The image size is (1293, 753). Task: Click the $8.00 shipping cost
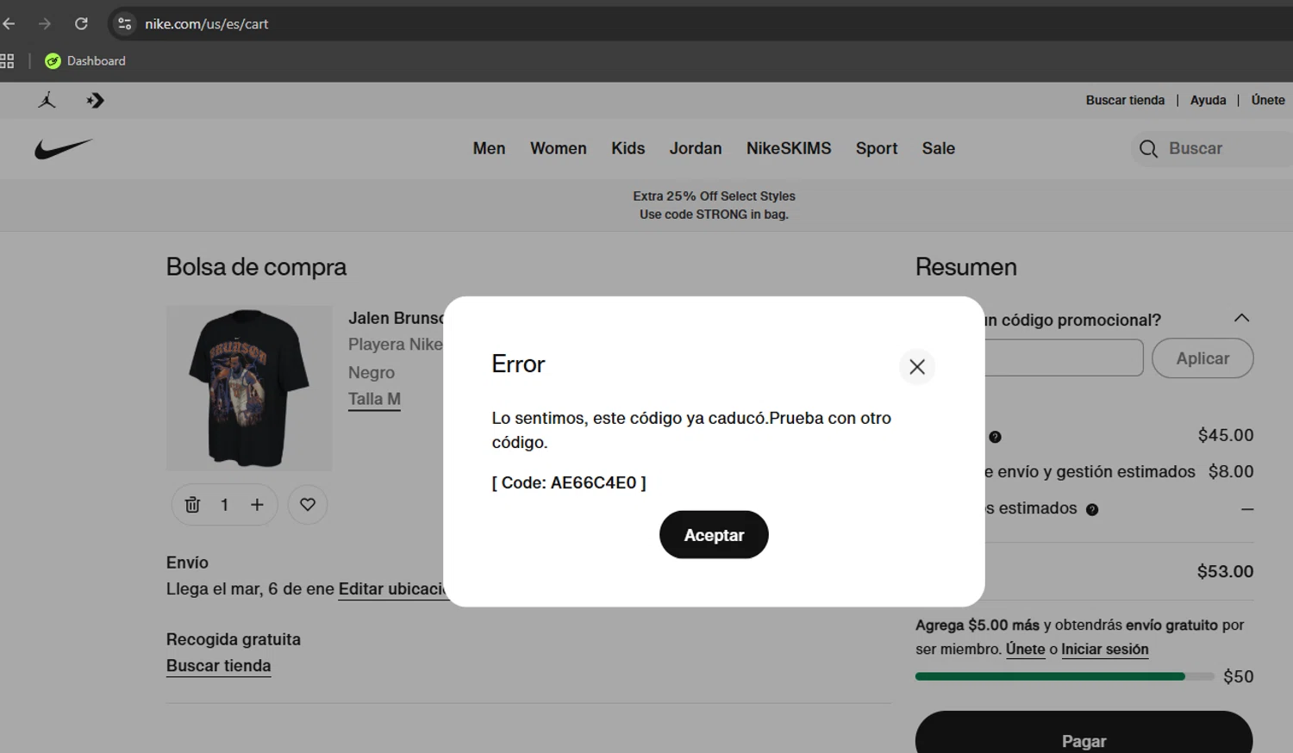pyautogui.click(x=1231, y=471)
